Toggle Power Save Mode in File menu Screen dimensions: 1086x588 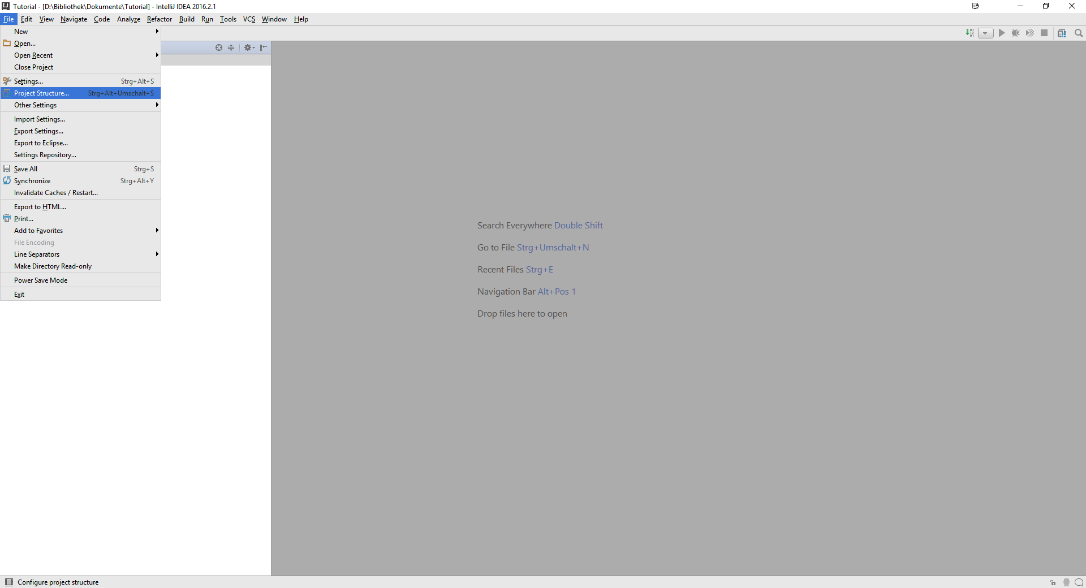click(41, 280)
